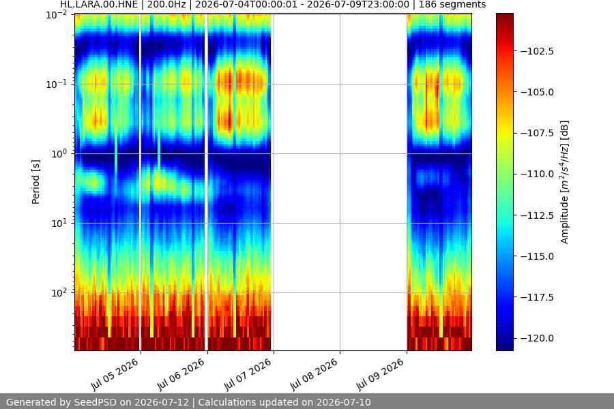The height and width of the screenshot is (409, 614).
Task: Click the −120.0 colorbar tick label
Action: 537,338
